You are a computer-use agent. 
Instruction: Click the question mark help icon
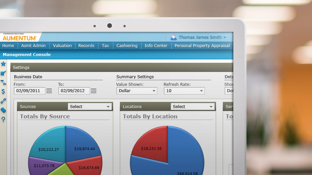pyautogui.click(x=3, y=119)
